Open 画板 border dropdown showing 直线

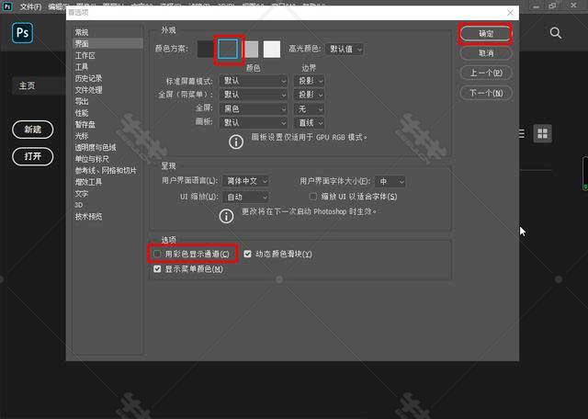[310, 122]
